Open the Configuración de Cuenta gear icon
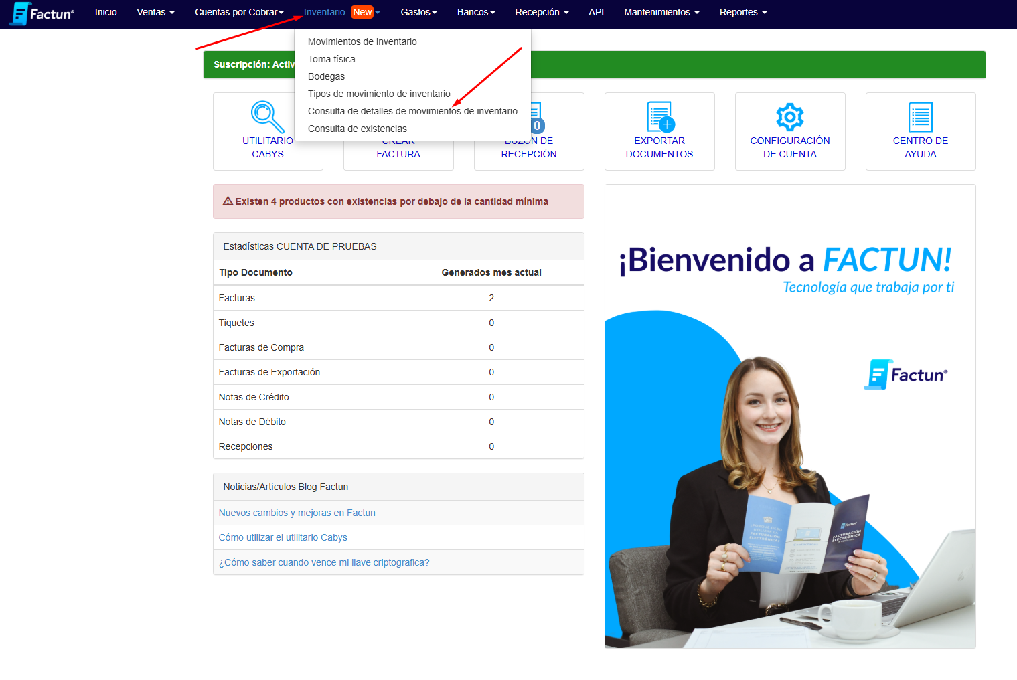The width and height of the screenshot is (1017, 680). tap(790, 117)
